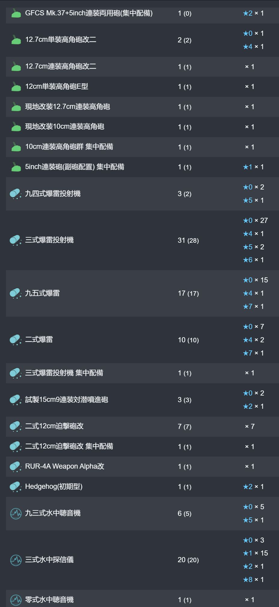Click the ★8 × 1 star level entry
279x607 pixels.
click(253, 580)
